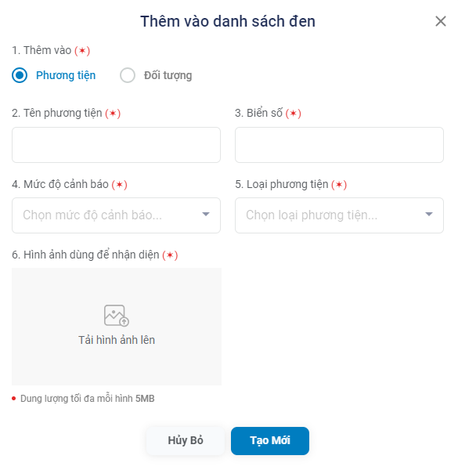The height and width of the screenshot is (470, 458).
Task: Click the Tạo Mới button
Action: tap(270, 440)
